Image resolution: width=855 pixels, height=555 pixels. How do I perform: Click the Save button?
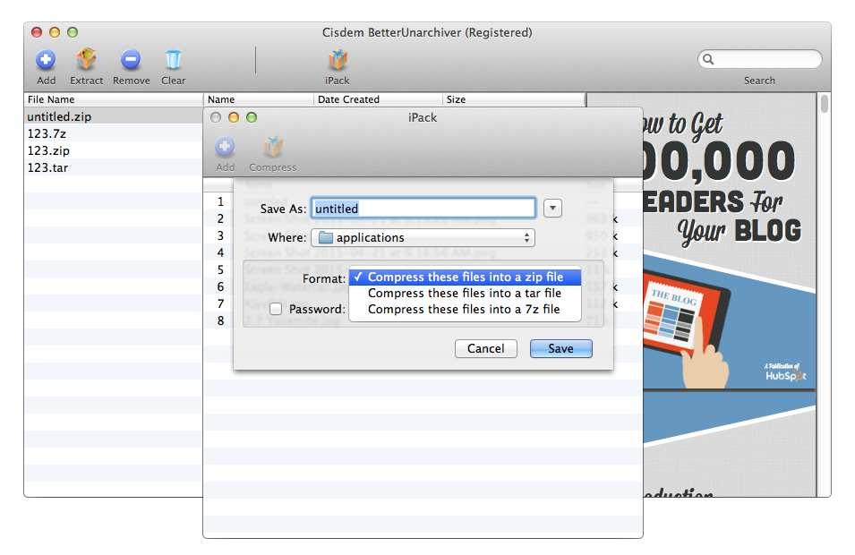(x=560, y=348)
